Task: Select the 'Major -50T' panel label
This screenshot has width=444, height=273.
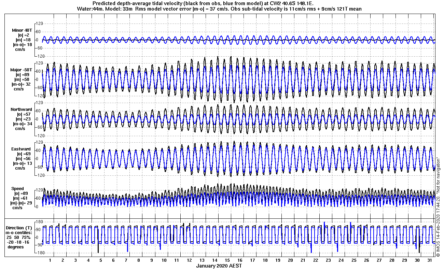Action: (x=21, y=70)
